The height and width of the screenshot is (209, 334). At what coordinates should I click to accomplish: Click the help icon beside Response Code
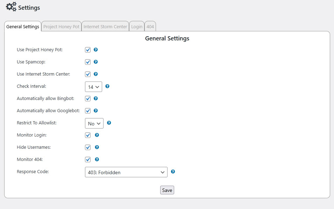point(173,172)
